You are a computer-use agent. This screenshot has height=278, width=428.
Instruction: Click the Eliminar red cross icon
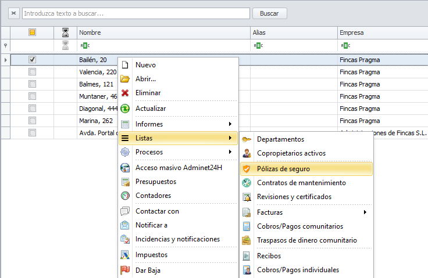(x=124, y=93)
